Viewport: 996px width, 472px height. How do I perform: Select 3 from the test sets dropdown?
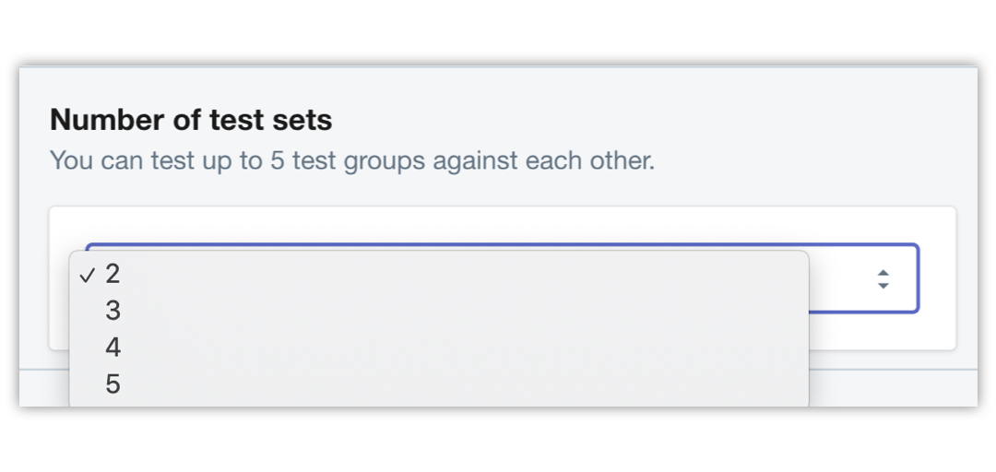point(438,311)
